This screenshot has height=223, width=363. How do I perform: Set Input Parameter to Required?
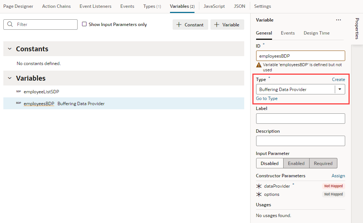323,163
